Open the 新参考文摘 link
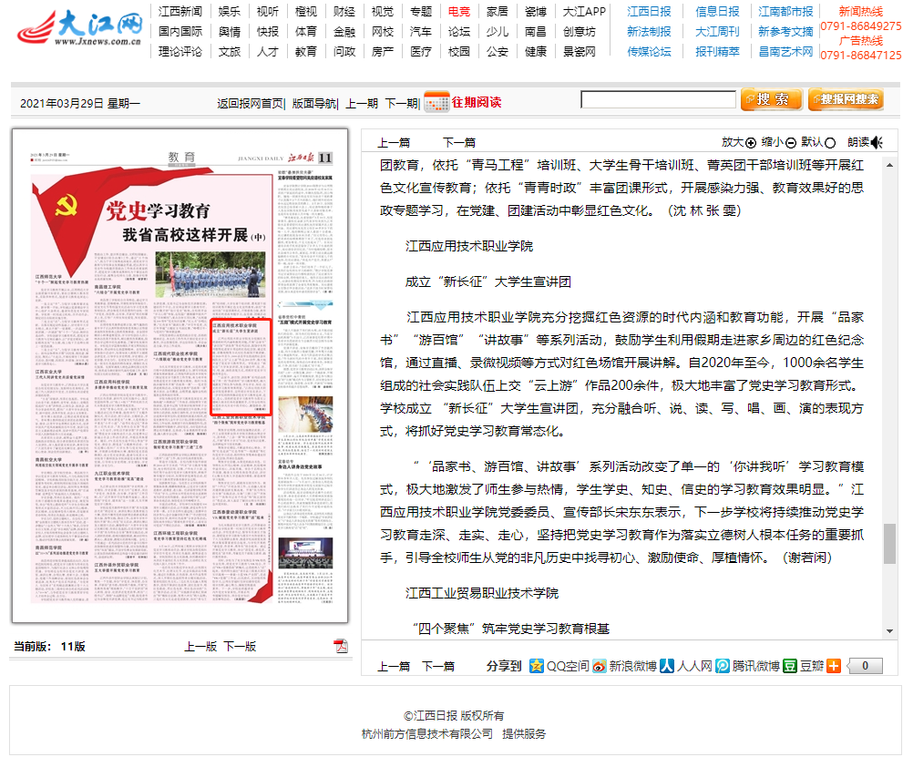This screenshot has width=903, height=757. pyautogui.click(x=785, y=32)
